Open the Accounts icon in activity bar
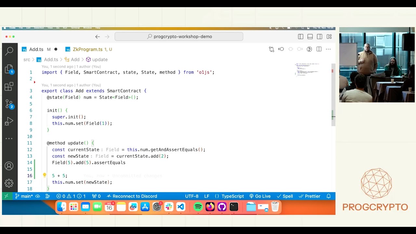 pyautogui.click(x=9, y=166)
